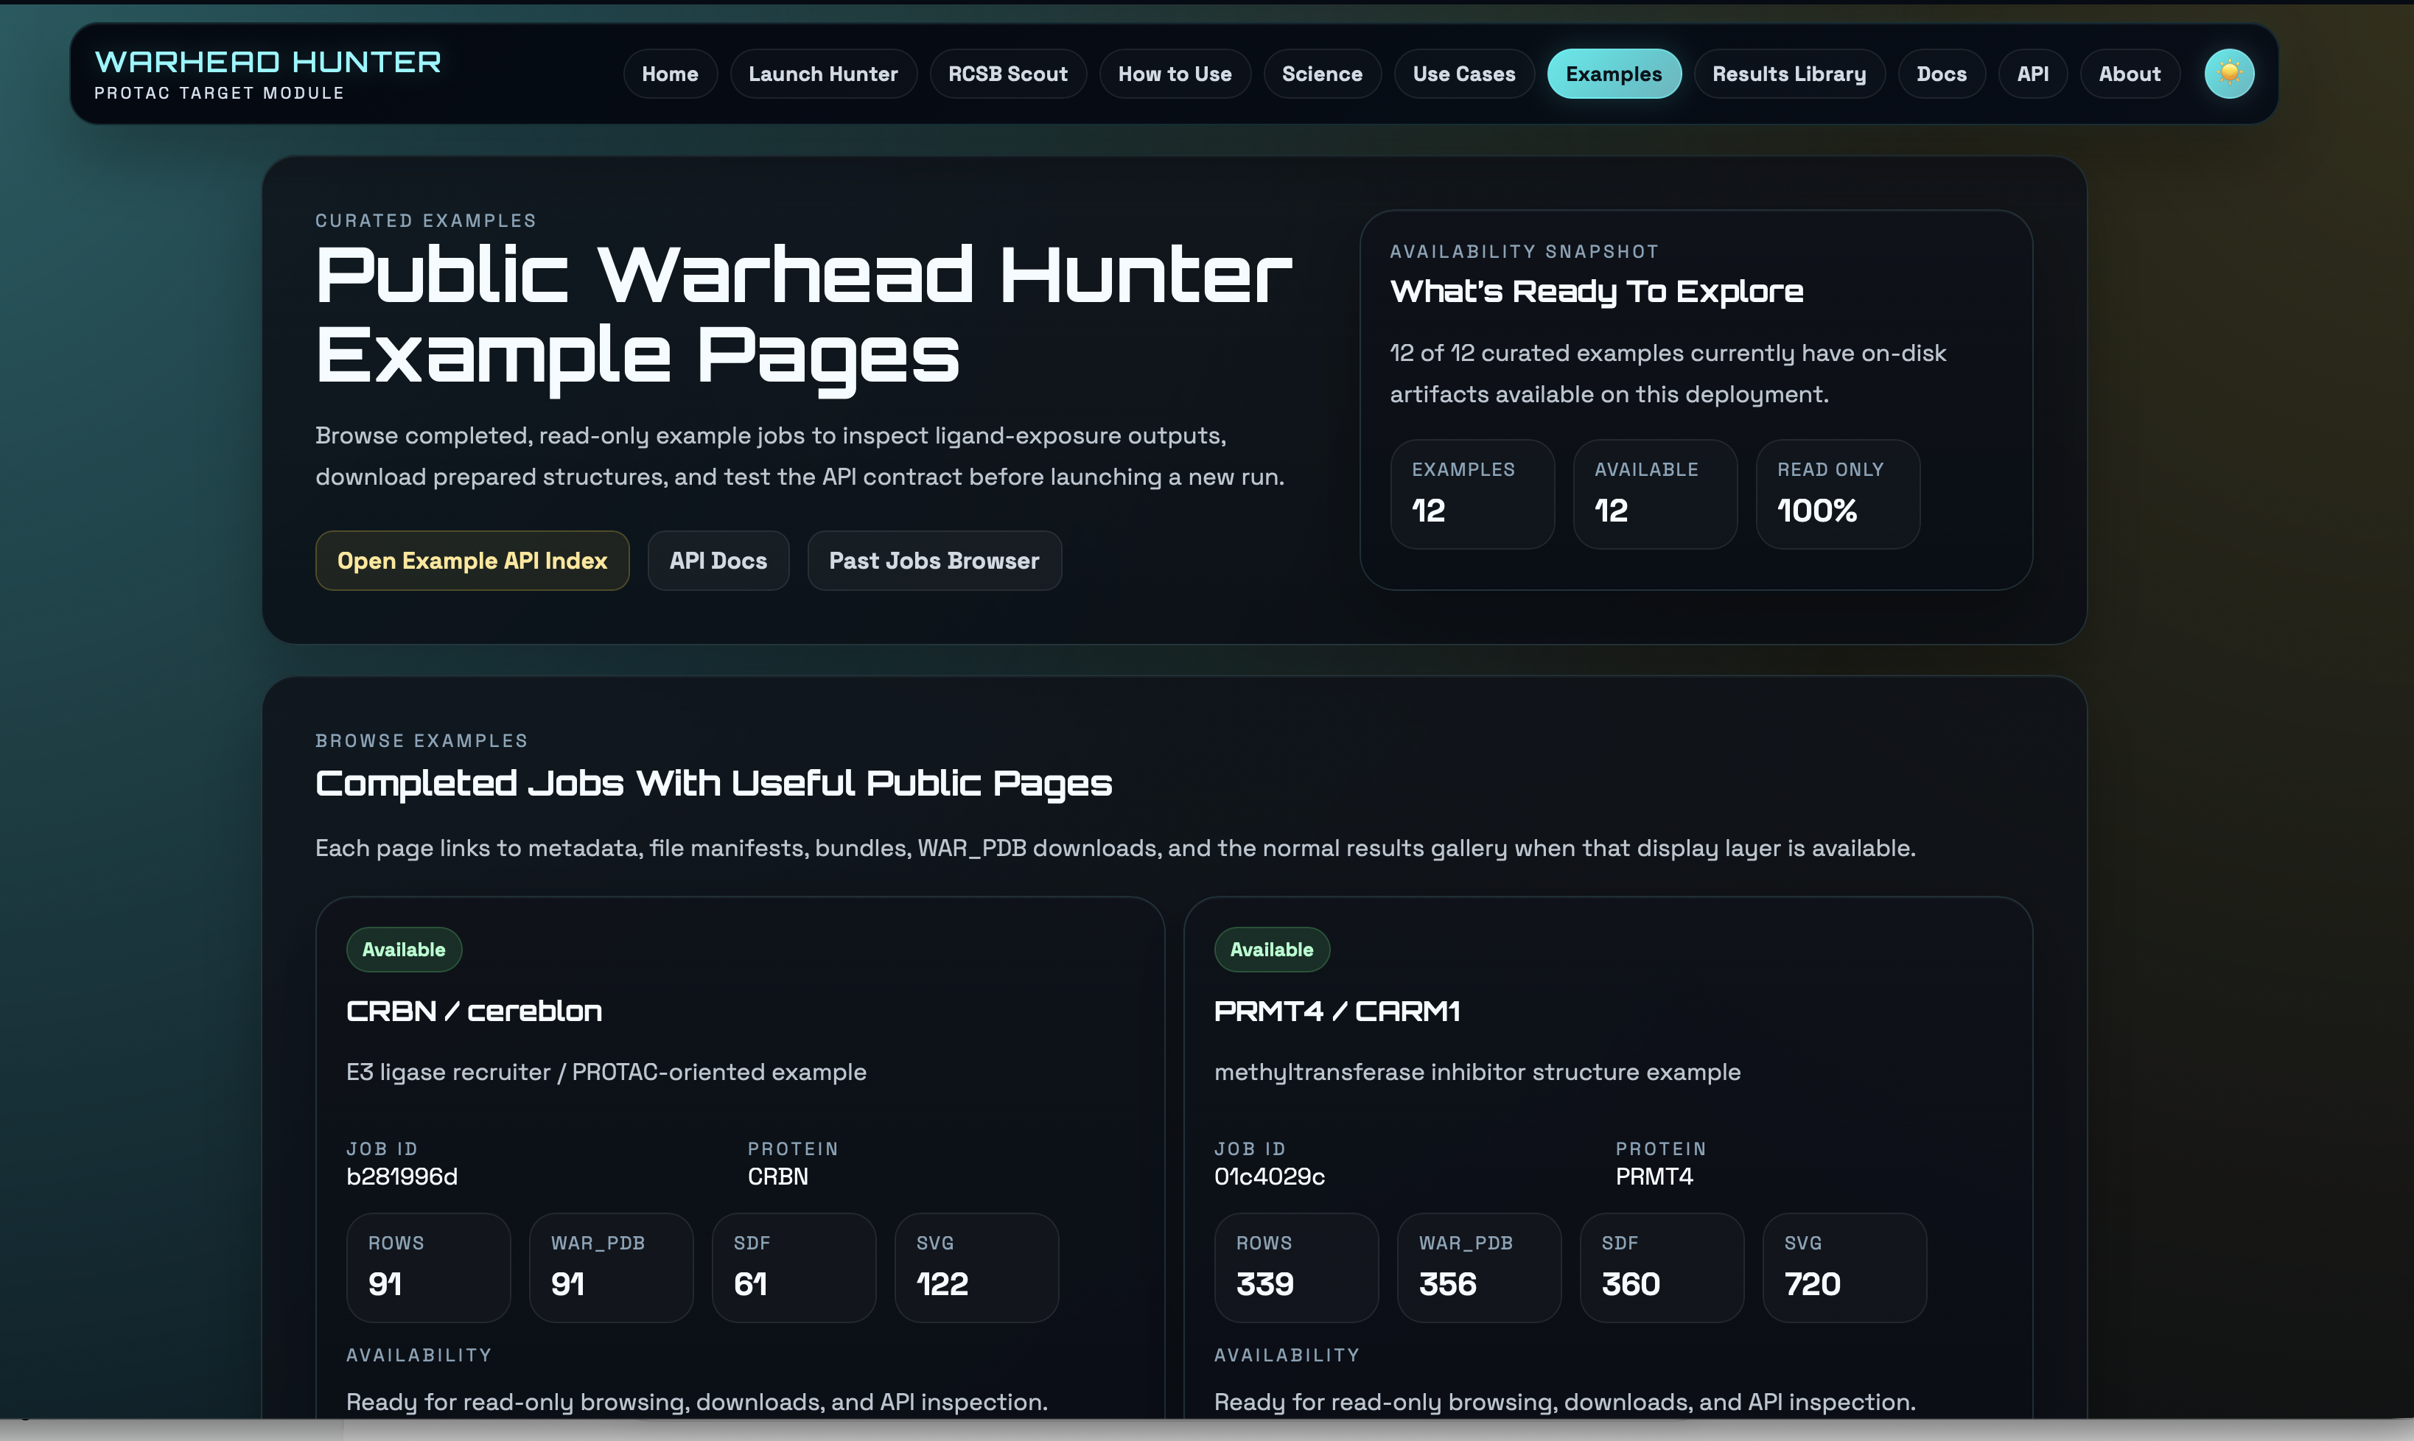Visit the Use Cases page
Screen dimensions: 2414x1441
pyautogui.click(x=1463, y=74)
